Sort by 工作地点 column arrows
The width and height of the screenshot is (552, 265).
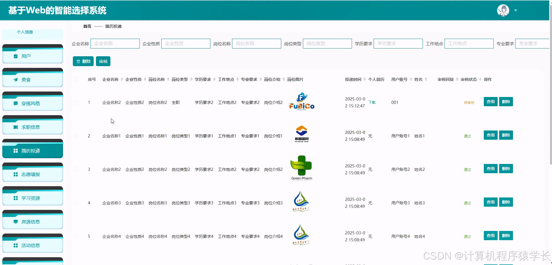(x=238, y=79)
